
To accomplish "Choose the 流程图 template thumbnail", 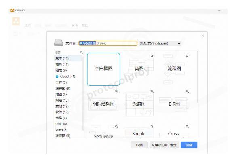I will (x=174, y=69).
